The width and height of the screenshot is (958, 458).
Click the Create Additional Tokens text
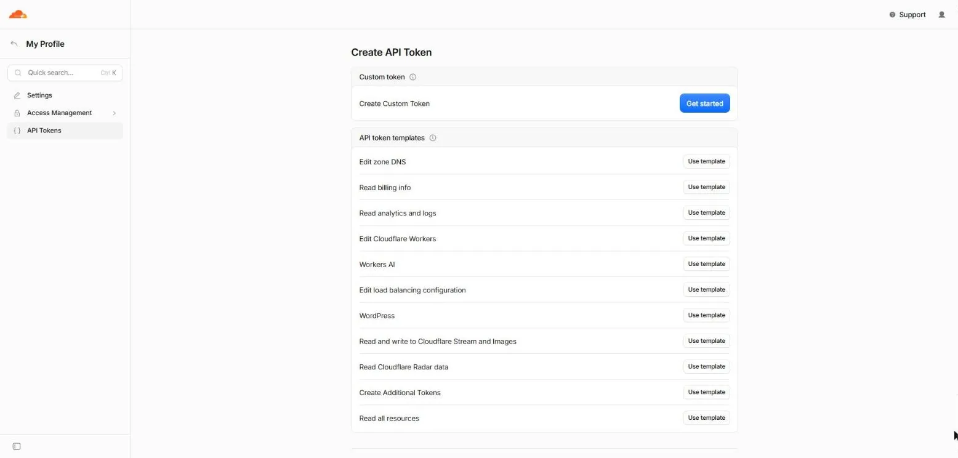[400, 393]
